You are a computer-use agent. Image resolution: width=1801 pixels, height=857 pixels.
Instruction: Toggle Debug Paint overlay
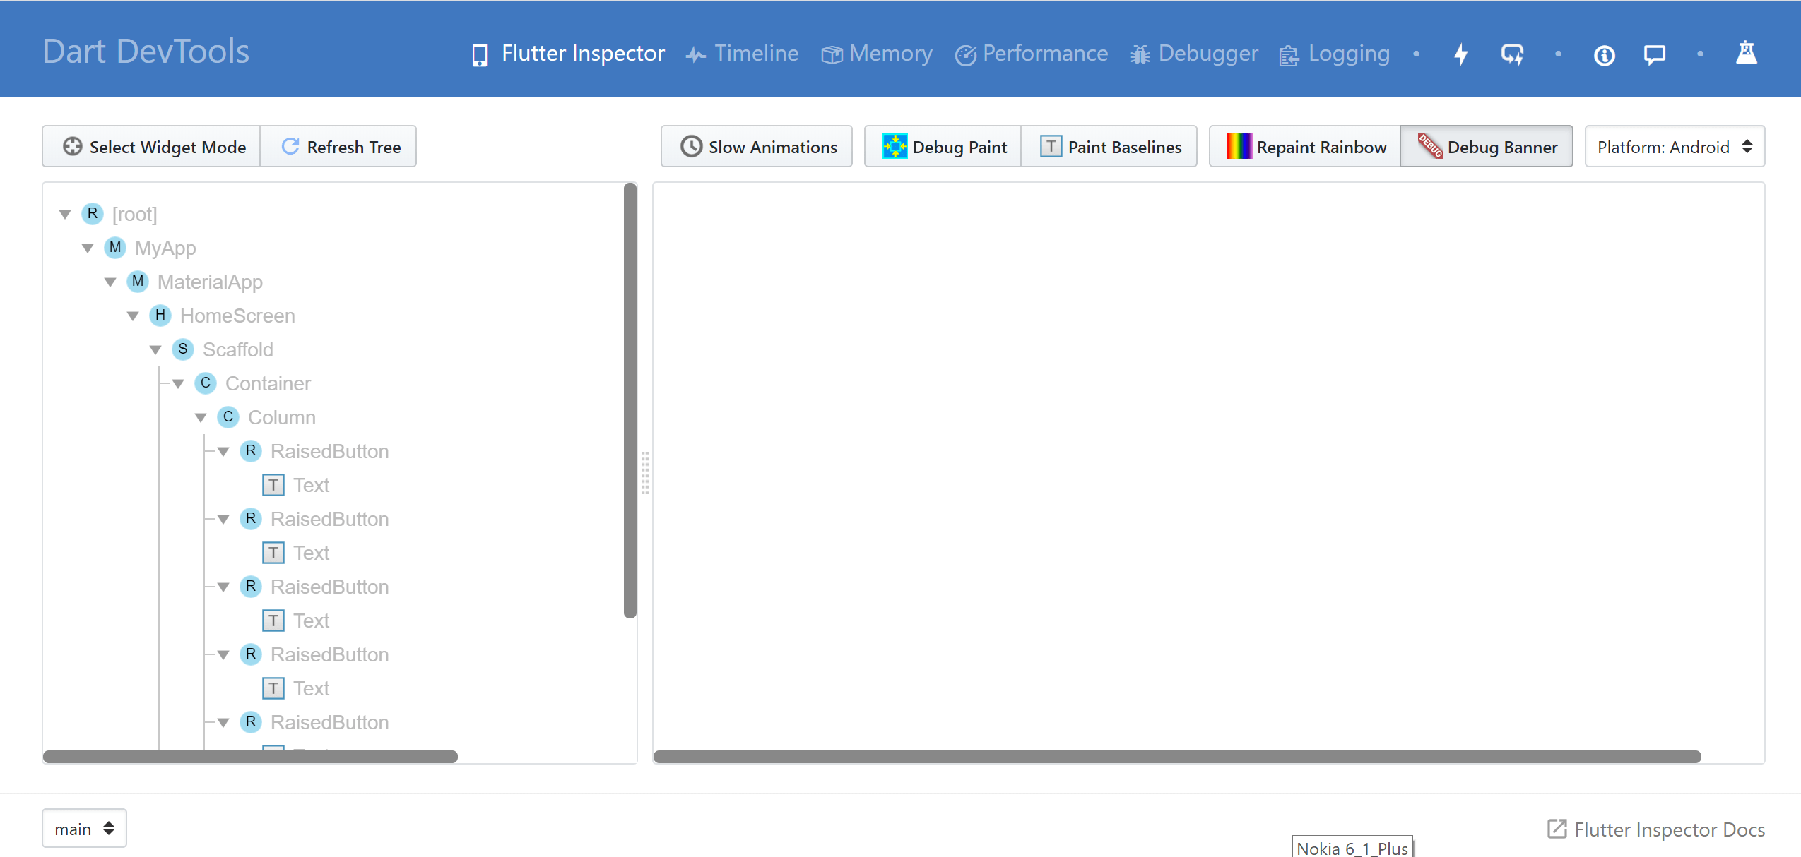[943, 146]
